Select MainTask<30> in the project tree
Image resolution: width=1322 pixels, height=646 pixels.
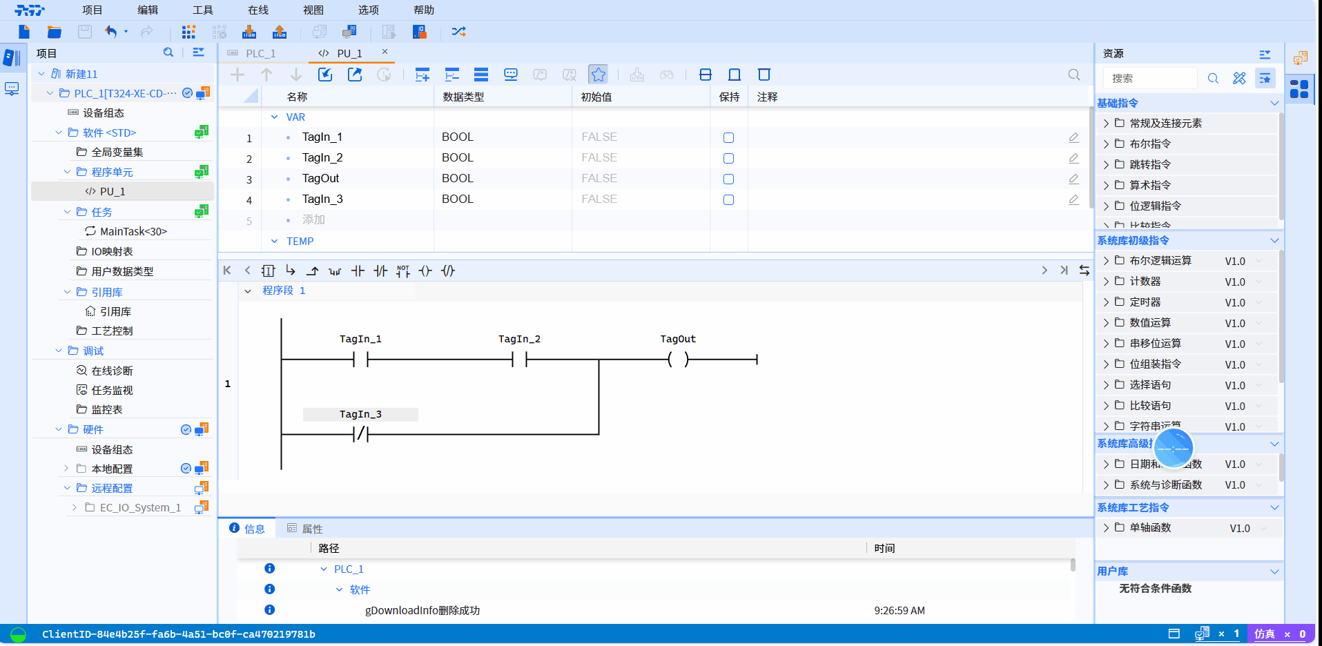tap(133, 232)
